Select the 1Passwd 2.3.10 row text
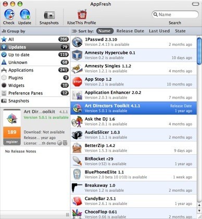This screenshot has height=219, width=202. coord(101,40)
